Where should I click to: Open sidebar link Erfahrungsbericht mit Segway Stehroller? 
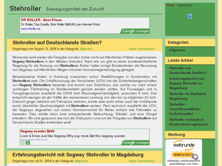[187, 83]
